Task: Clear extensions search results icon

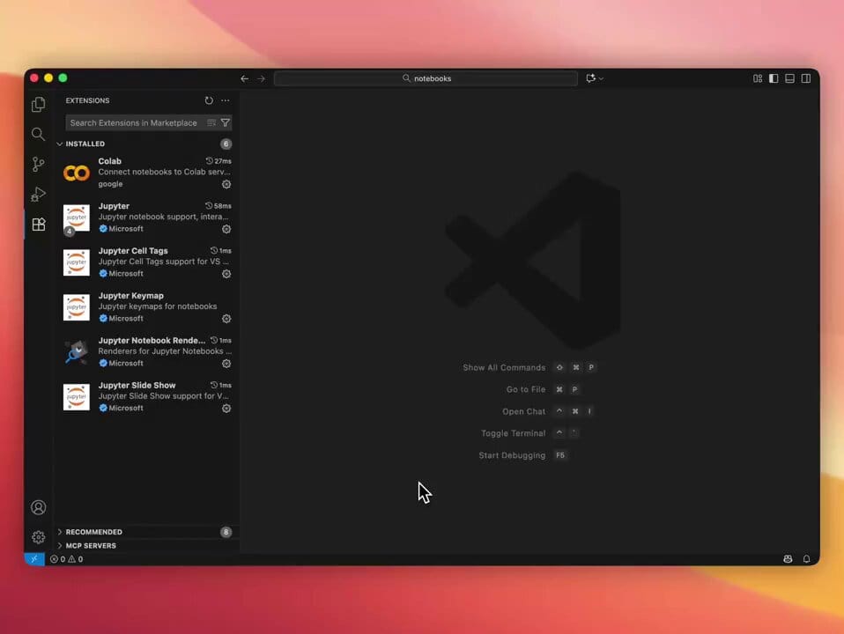Action: click(211, 122)
